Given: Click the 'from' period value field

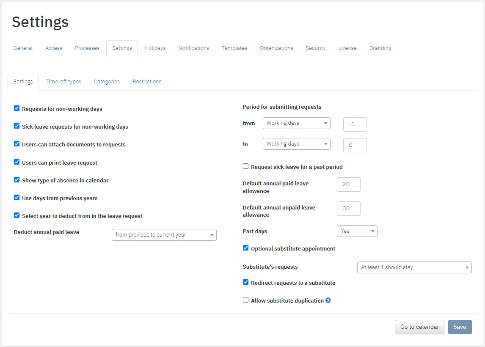Looking at the screenshot, I should [x=355, y=124].
